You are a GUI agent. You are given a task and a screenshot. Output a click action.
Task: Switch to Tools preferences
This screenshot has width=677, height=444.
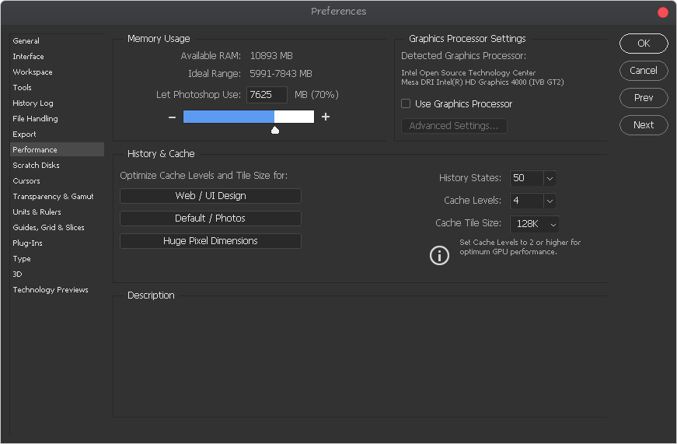(57, 87)
